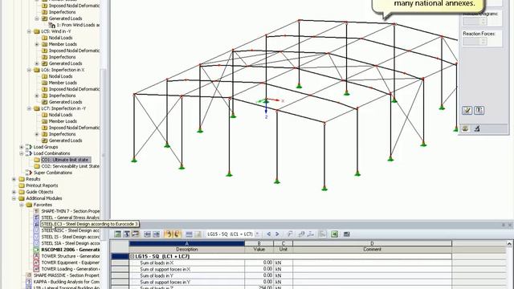Collapse the Favorites folder
Image resolution: width=514 pixels, height=289 pixels.
point(22,205)
